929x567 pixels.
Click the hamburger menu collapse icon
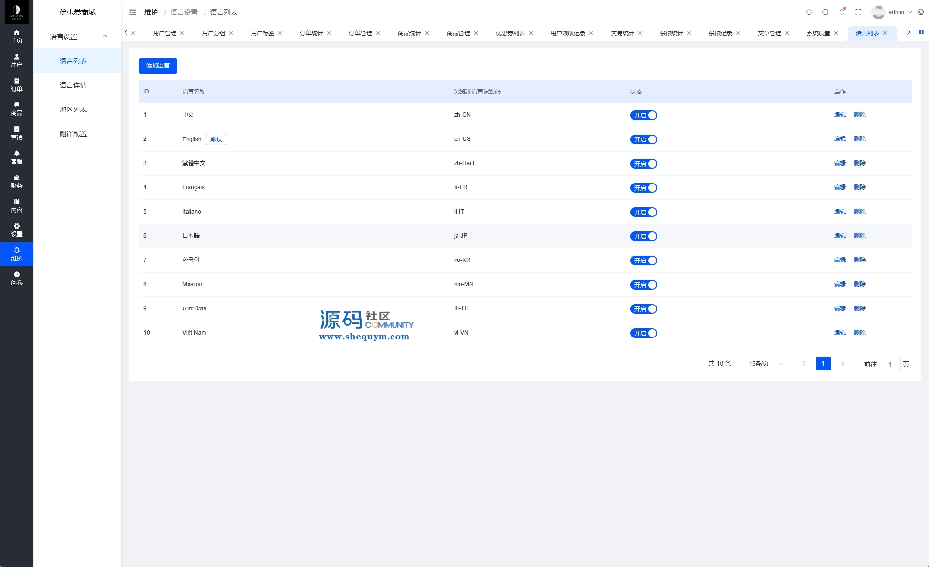click(x=133, y=12)
